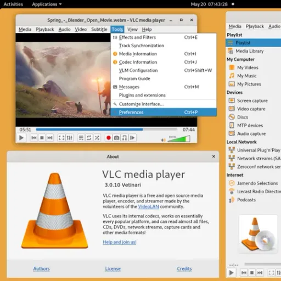Select Icecast Radio Directory
This screenshot has height=281, width=281.
point(254,192)
